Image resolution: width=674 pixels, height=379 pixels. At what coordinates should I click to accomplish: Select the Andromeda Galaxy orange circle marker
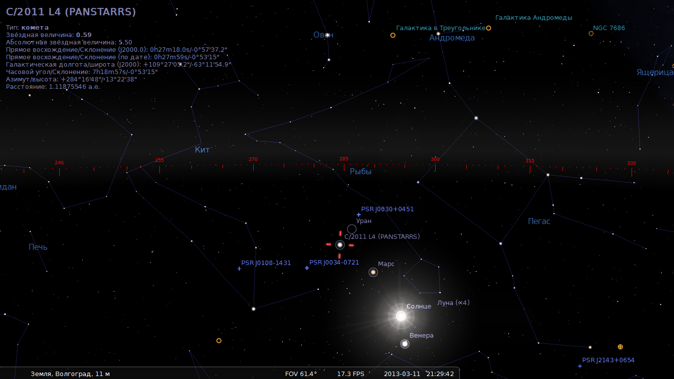(488, 28)
